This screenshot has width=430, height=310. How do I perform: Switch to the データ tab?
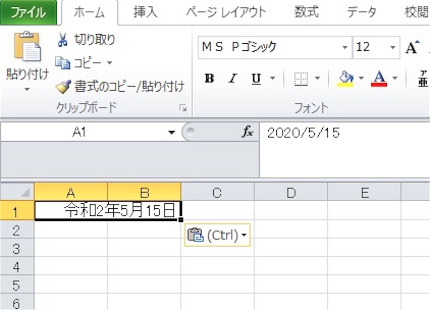click(x=362, y=13)
